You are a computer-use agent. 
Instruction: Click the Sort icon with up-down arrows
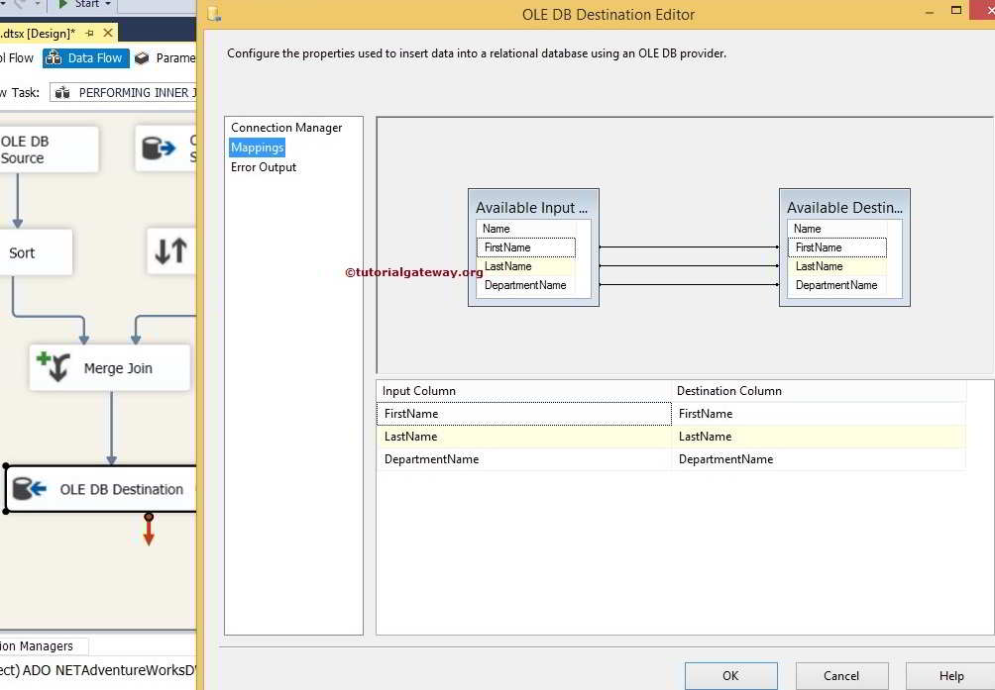coord(170,250)
